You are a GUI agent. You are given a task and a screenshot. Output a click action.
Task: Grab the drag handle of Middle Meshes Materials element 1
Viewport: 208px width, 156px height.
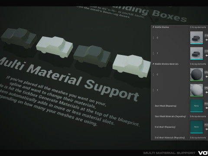[x=153, y=90]
